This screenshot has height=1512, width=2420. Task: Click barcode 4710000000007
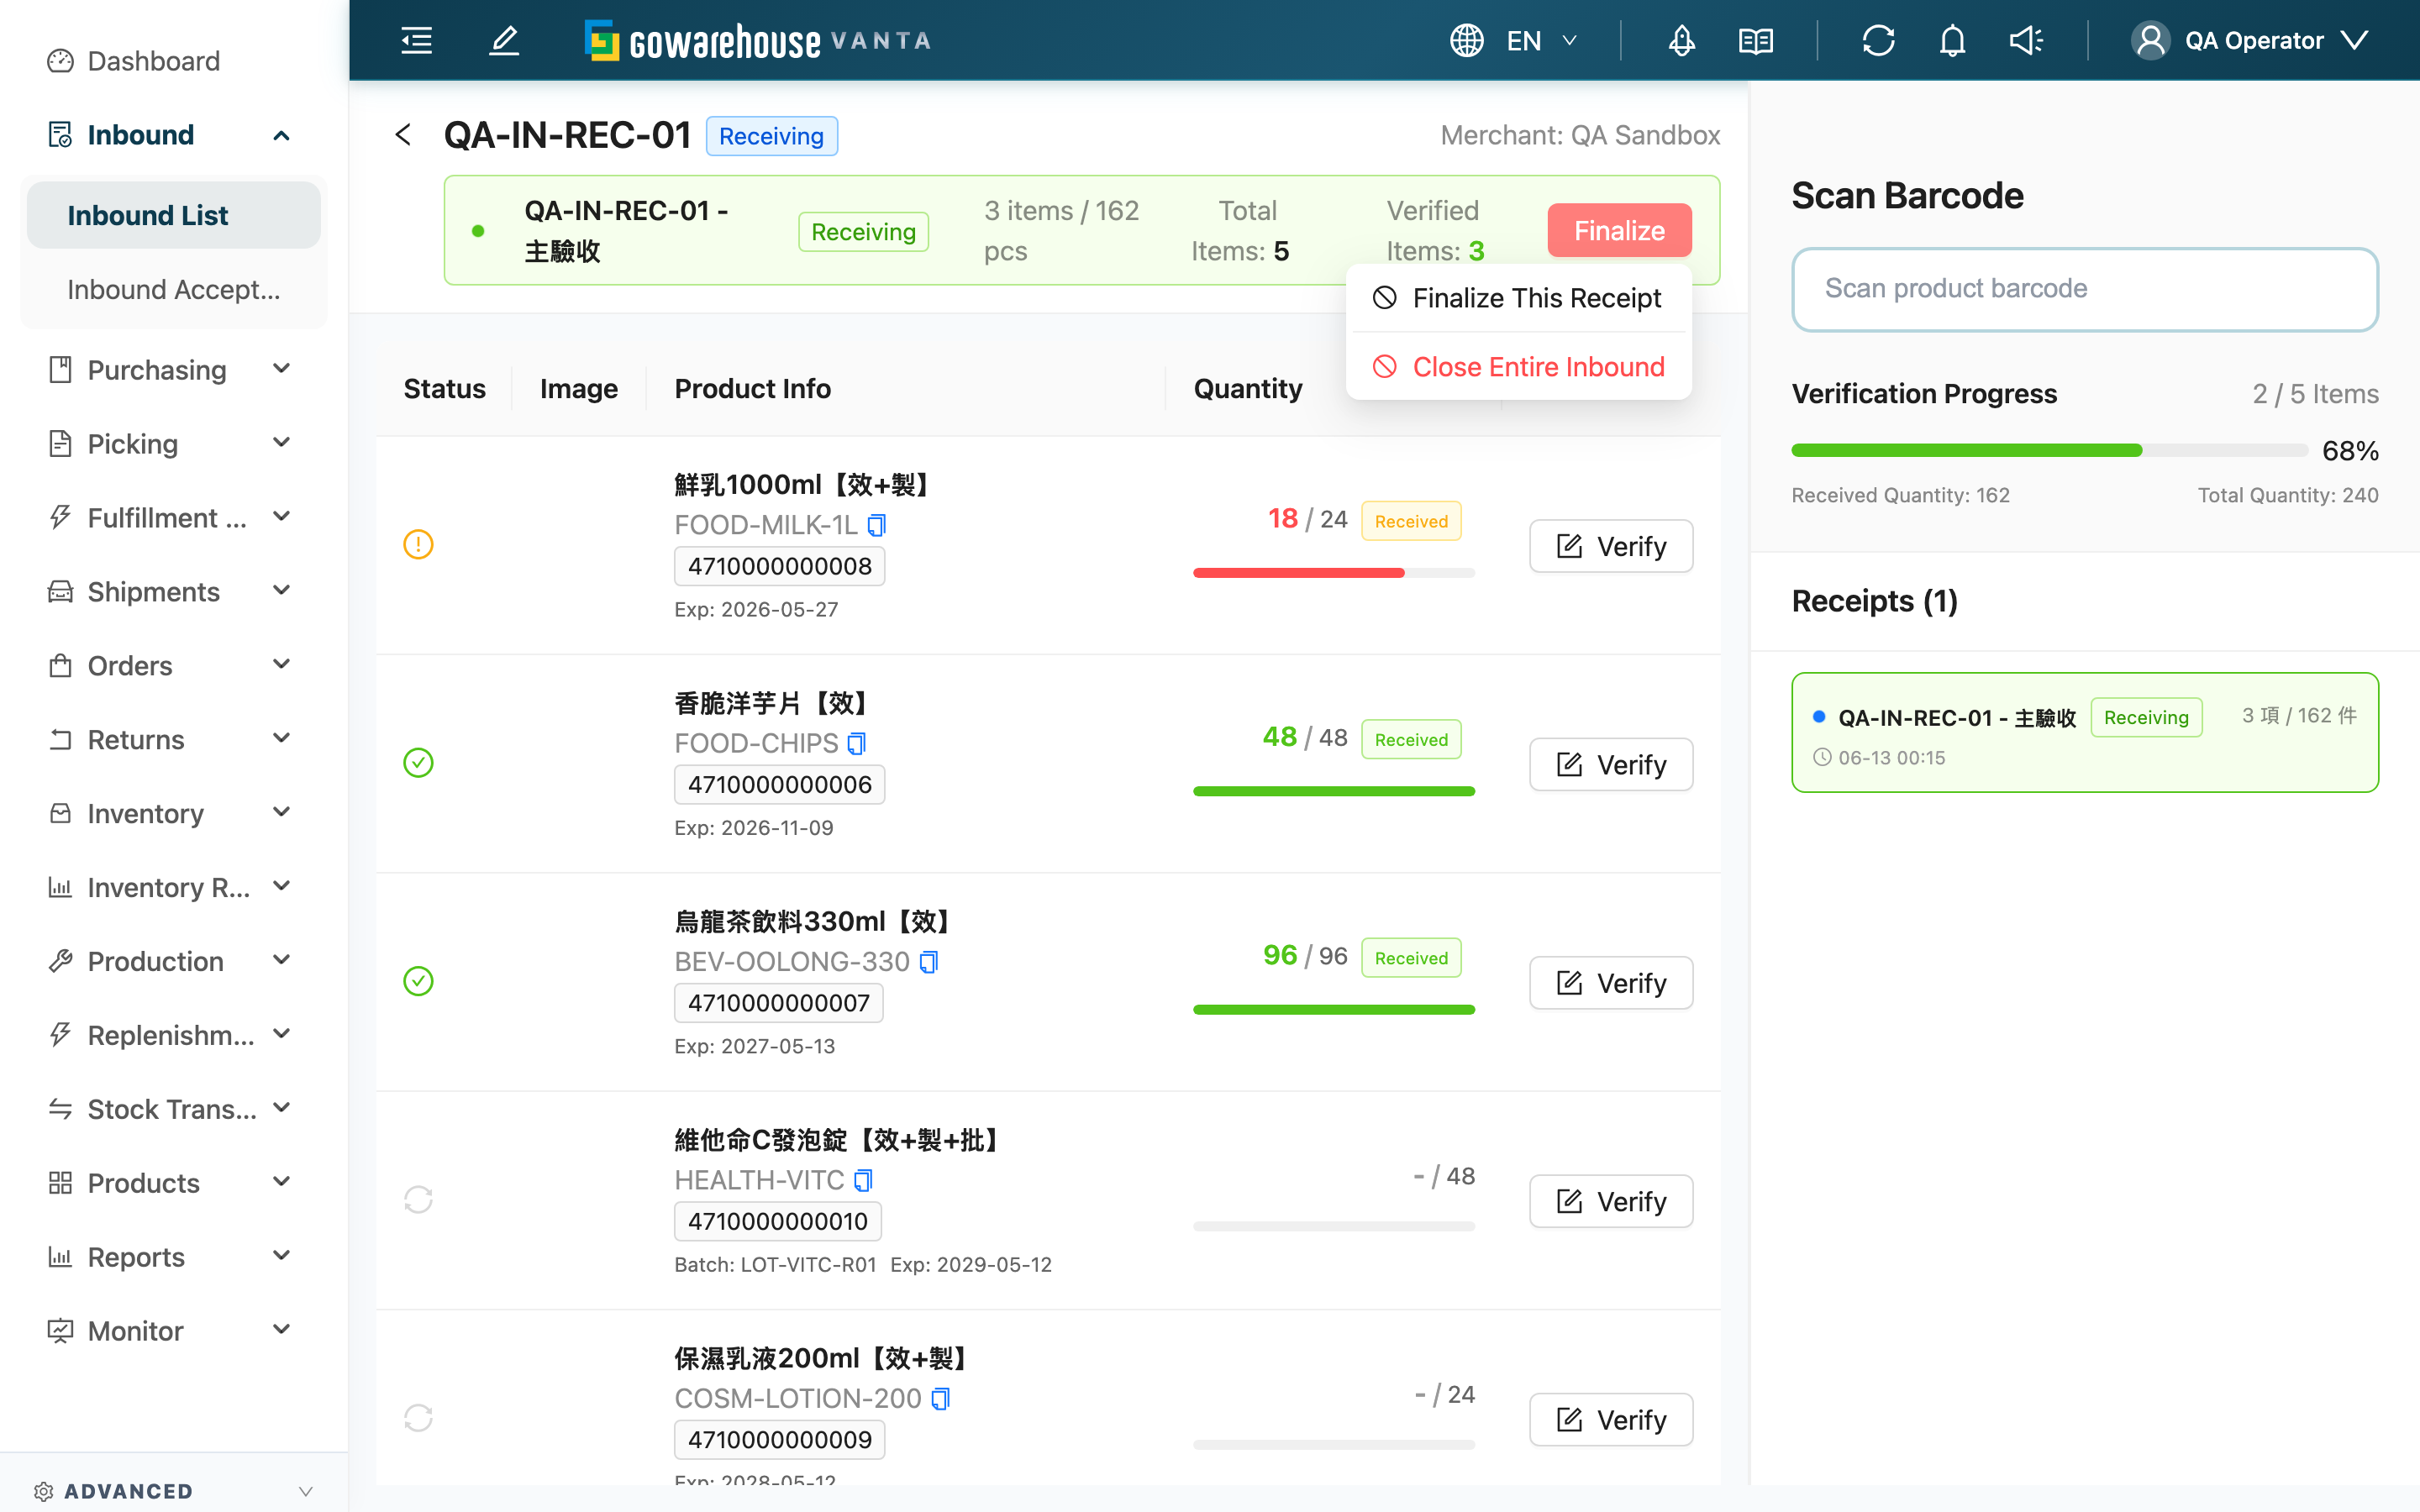pos(779,1003)
